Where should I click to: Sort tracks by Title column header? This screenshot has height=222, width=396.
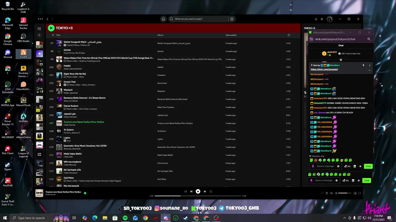tap(58, 35)
